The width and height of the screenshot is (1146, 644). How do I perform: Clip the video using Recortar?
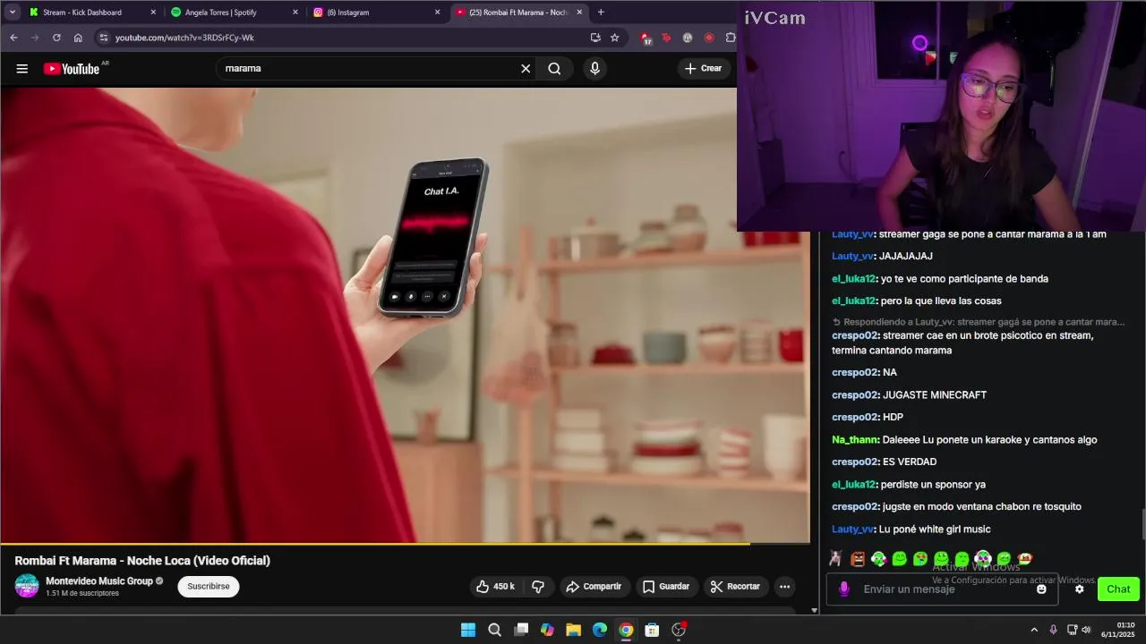tap(735, 587)
